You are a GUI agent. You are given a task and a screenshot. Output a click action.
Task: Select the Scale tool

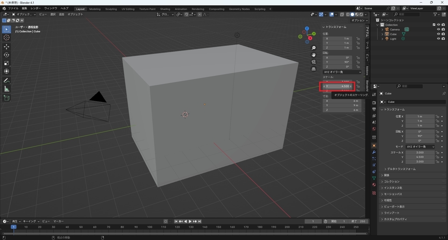tap(6, 63)
